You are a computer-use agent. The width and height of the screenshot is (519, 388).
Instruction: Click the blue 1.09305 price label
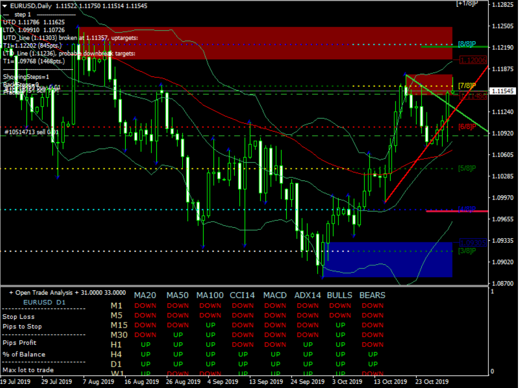tap(473, 243)
